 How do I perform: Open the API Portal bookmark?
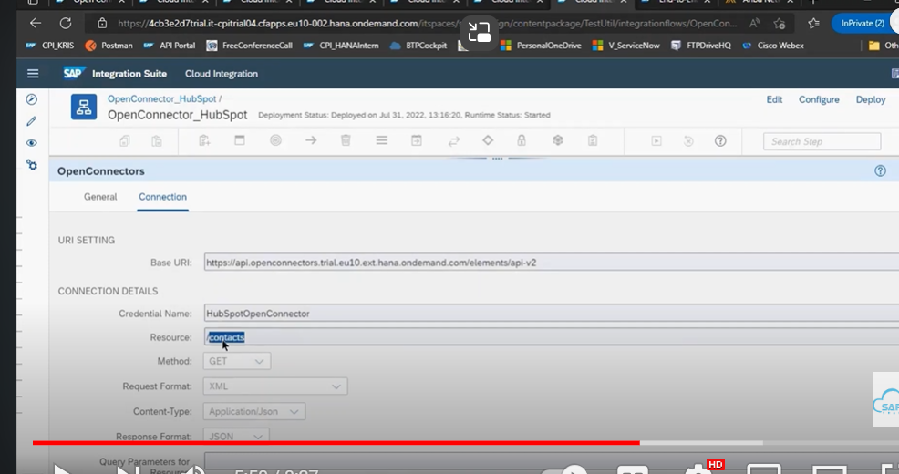(170, 46)
